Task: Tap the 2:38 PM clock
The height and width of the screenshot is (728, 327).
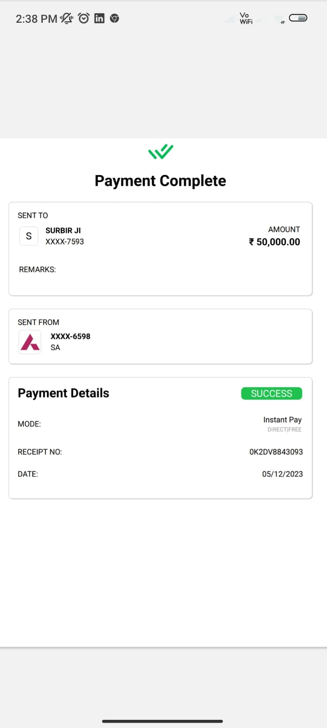Action: pyautogui.click(x=36, y=19)
